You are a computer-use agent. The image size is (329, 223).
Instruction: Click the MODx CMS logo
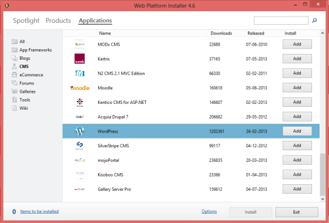tap(80, 44)
